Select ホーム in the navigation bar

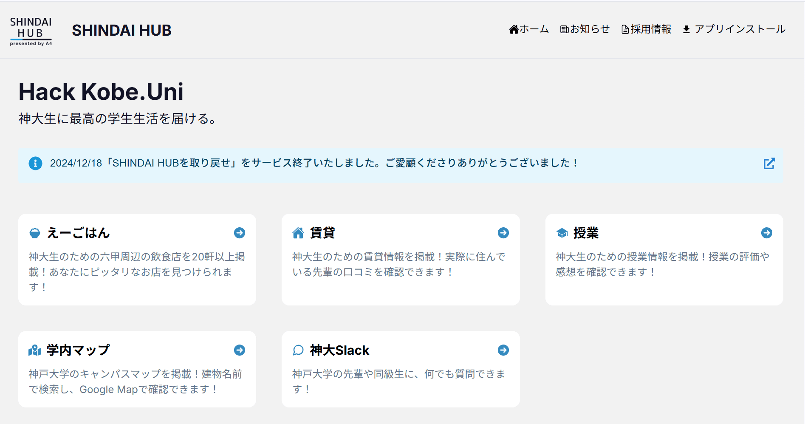pos(529,29)
